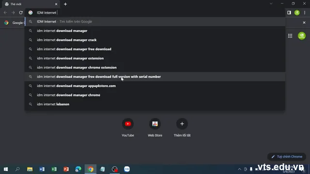Pick "idm internet download manager free download" suggestion
The width and height of the screenshot is (310, 174).
tap(155, 49)
